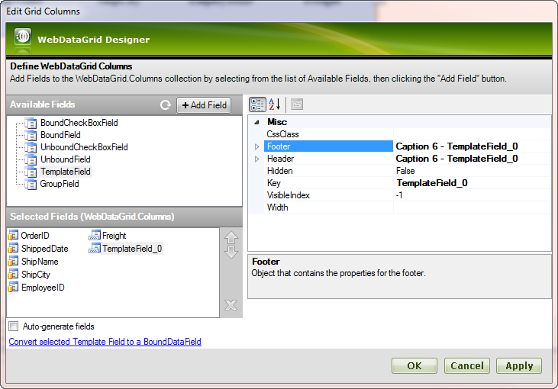Screen dimensions: 558x389
Task: Click the WebDataGrid Designer logo icon
Action: click(x=23, y=38)
